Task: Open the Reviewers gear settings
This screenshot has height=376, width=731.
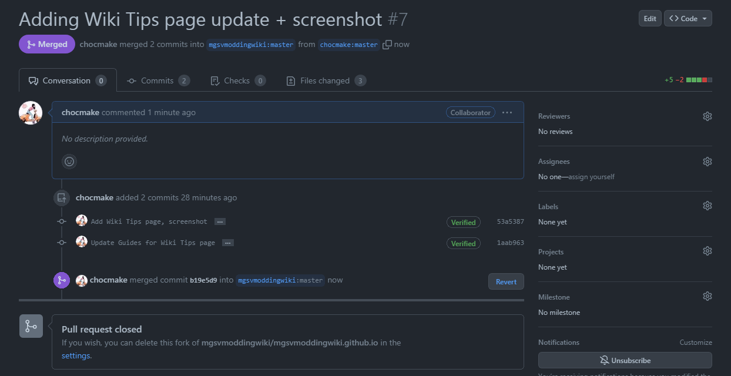Action: click(707, 116)
